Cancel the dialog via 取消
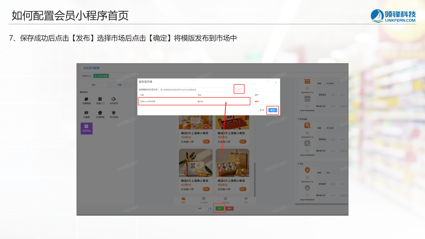 pos(262,110)
